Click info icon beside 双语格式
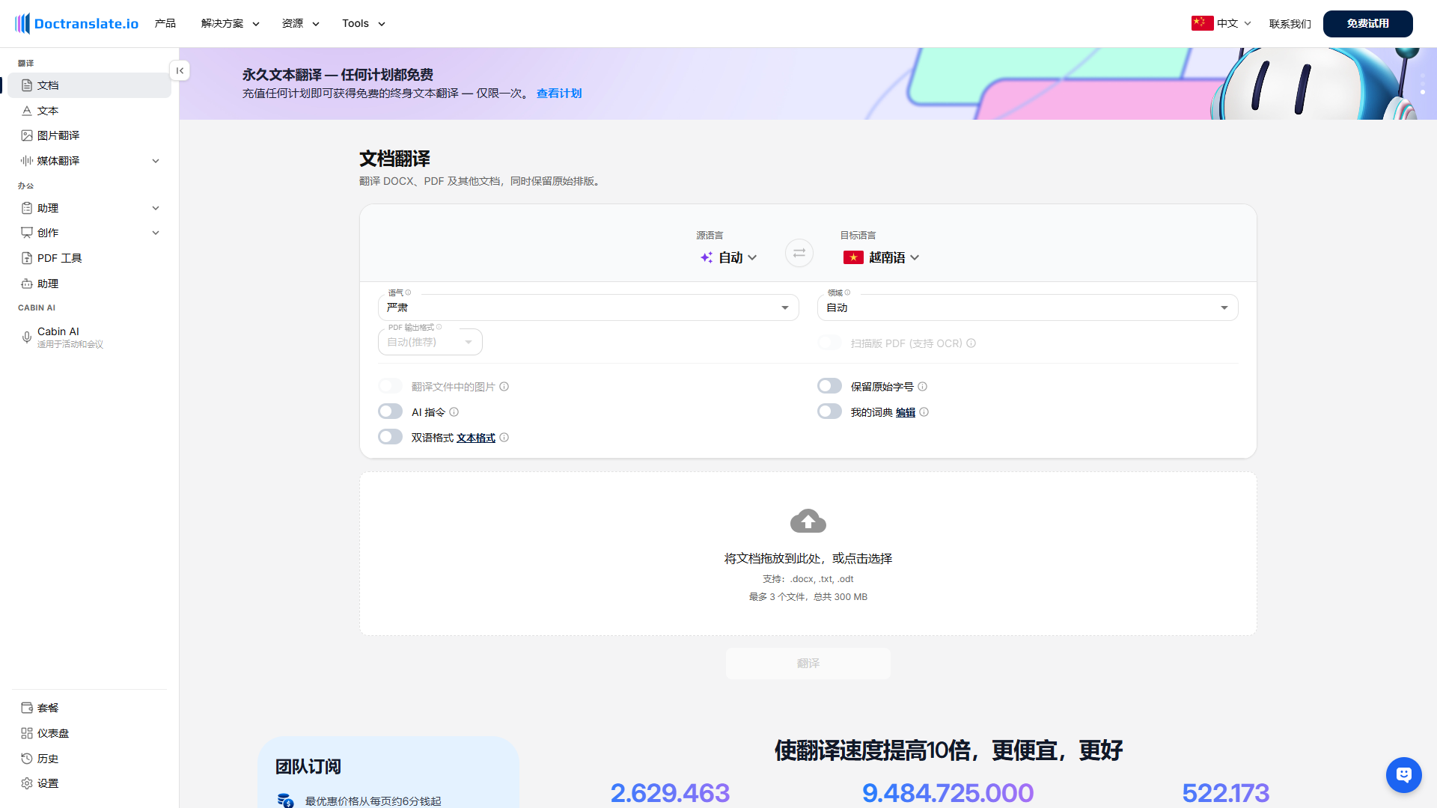1437x808 pixels. click(504, 438)
